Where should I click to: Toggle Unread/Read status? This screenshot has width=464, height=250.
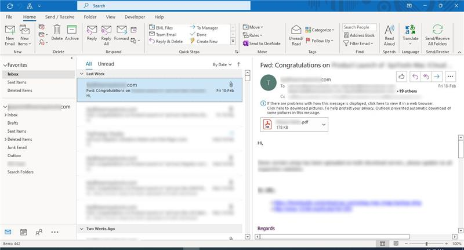click(296, 35)
